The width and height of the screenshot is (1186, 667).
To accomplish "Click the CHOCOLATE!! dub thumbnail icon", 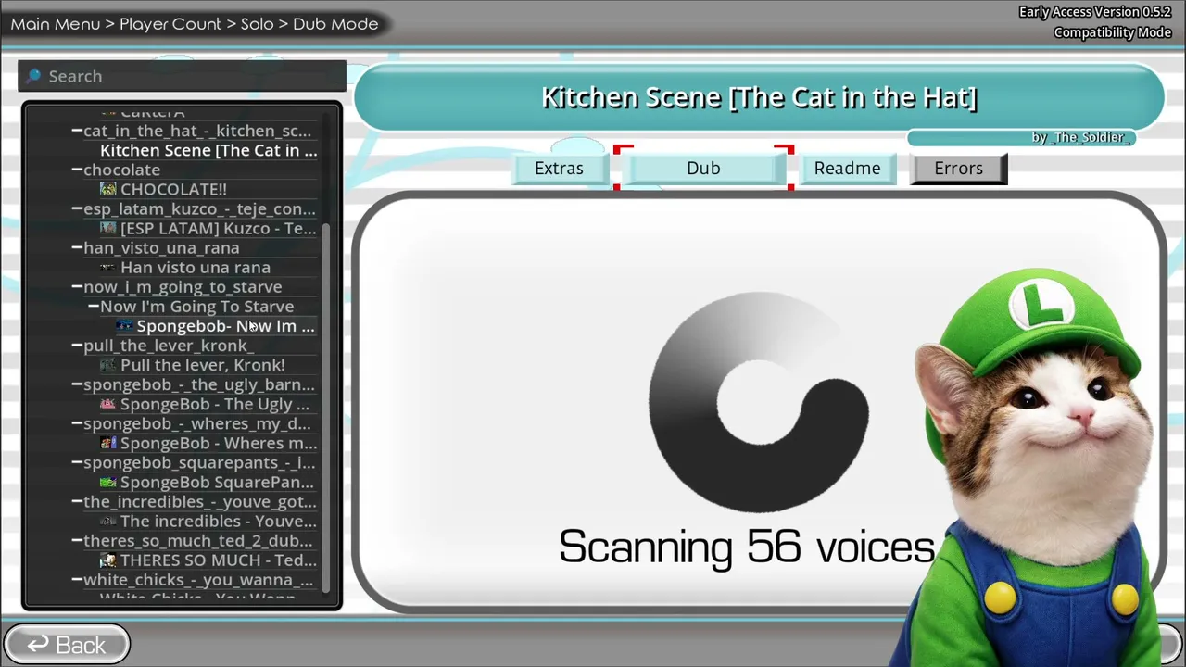I will pos(108,189).
